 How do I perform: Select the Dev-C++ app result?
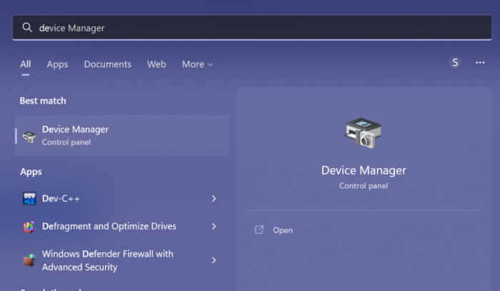pos(122,199)
